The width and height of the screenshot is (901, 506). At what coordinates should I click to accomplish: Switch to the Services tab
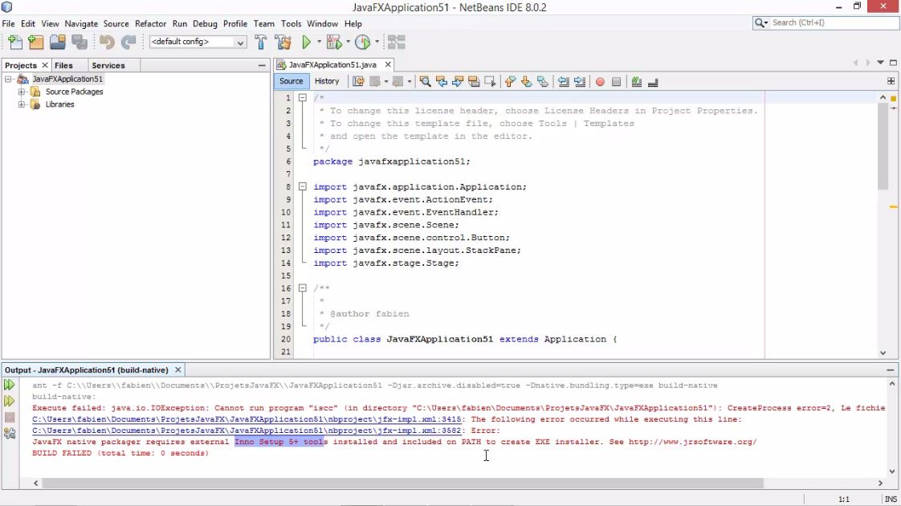pyautogui.click(x=108, y=65)
